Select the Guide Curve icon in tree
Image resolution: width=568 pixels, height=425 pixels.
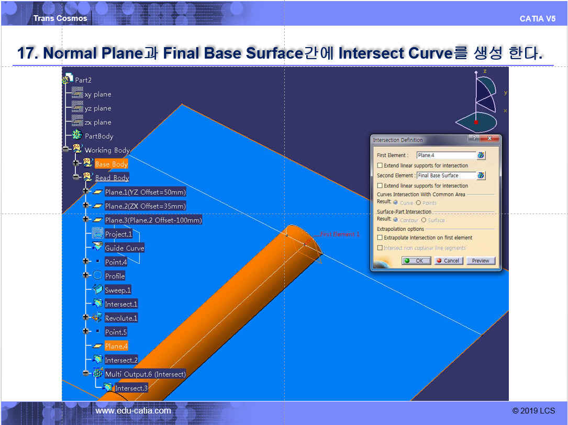point(97,247)
